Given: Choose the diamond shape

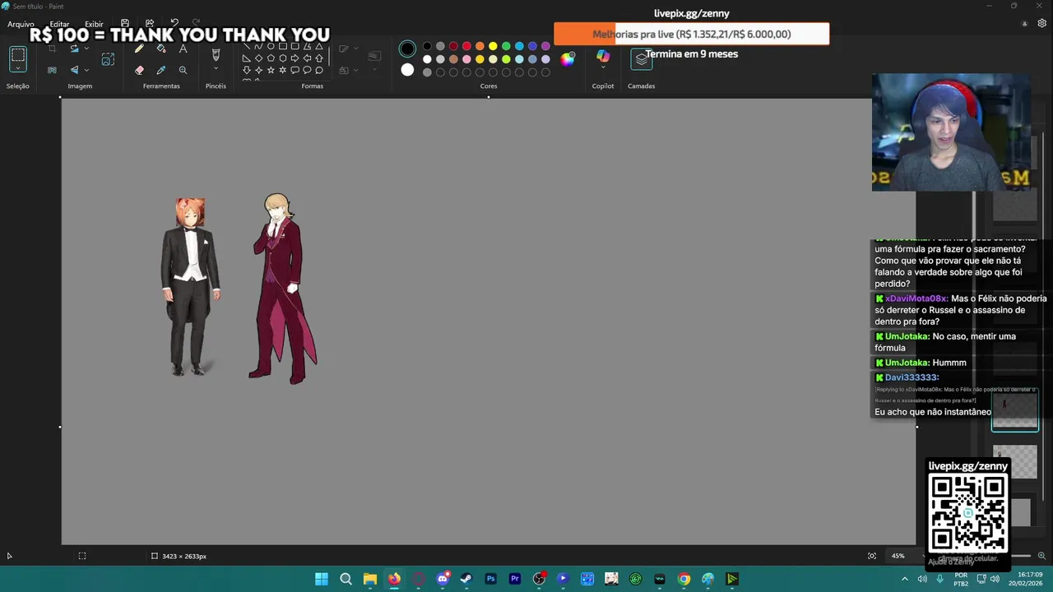Looking at the screenshot, I should click(258, 58).
